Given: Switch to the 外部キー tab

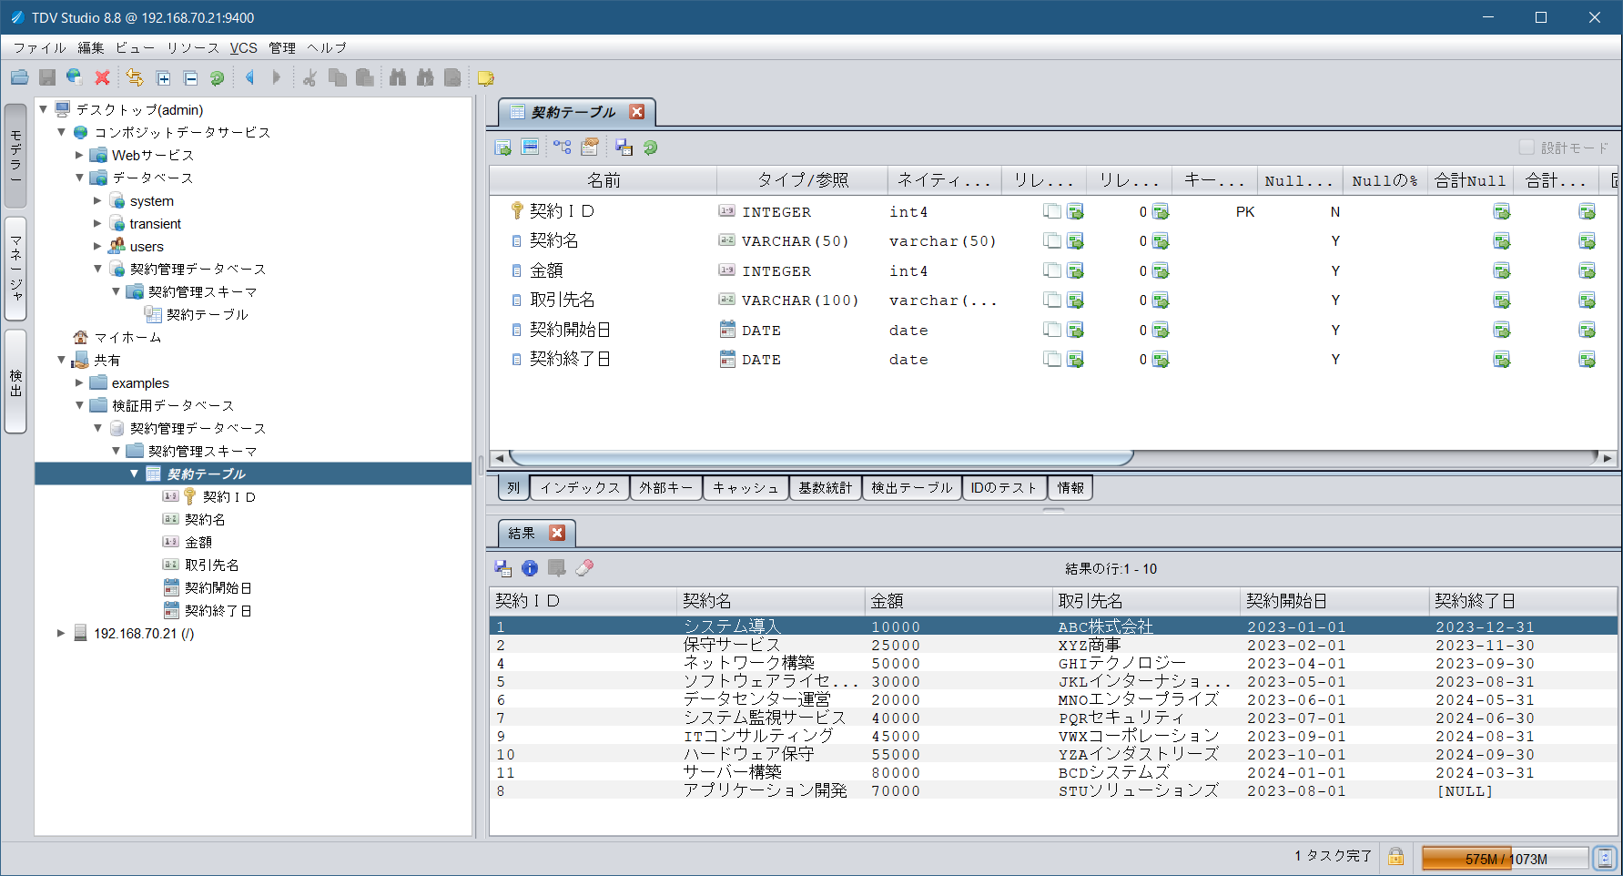Looking at the screenshot, I should click(x=665, y=488).
